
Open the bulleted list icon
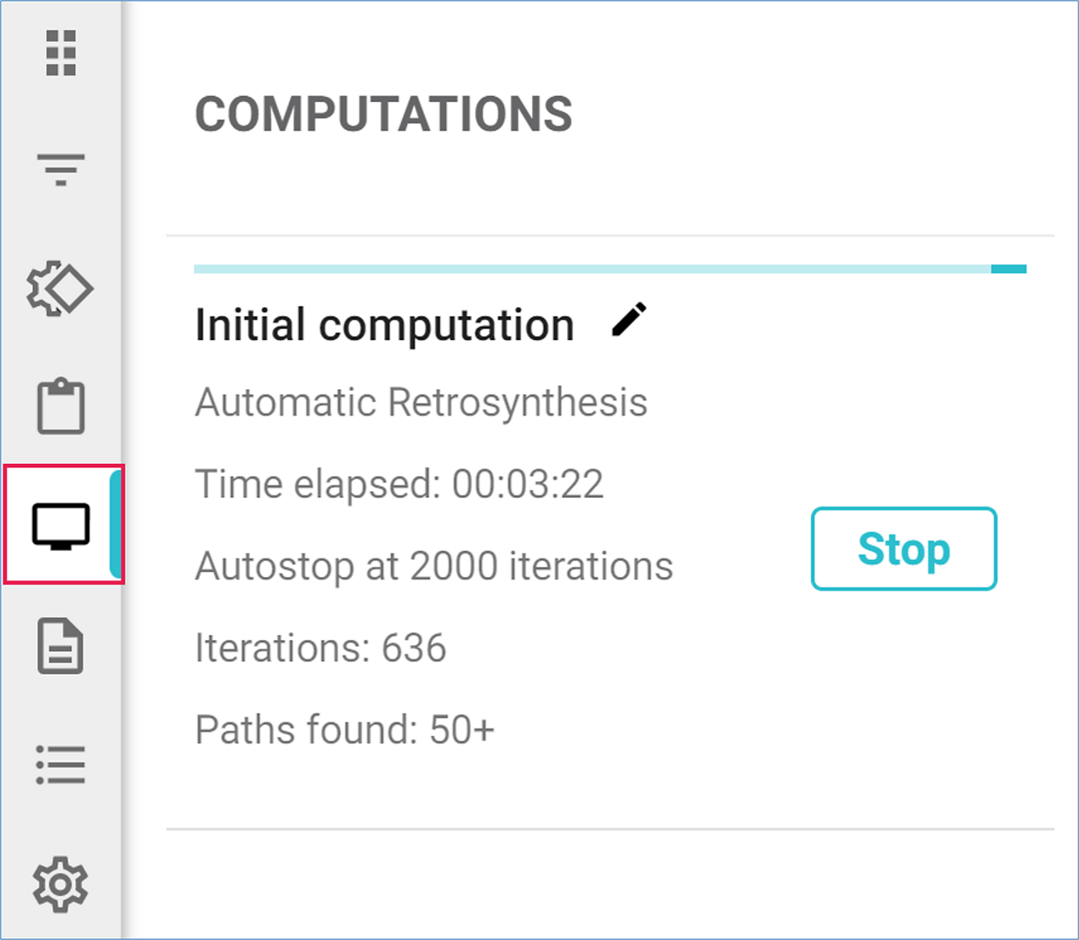click(x=61, y=765)
